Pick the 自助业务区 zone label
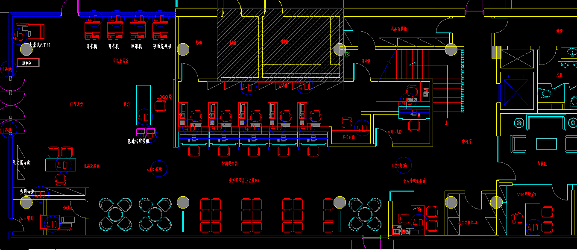The height and width of the screenshot is (250, 577). [x=121, y=61]
